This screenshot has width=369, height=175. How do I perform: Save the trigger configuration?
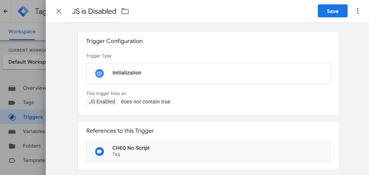pyautogui.click(x=333, y=11)
